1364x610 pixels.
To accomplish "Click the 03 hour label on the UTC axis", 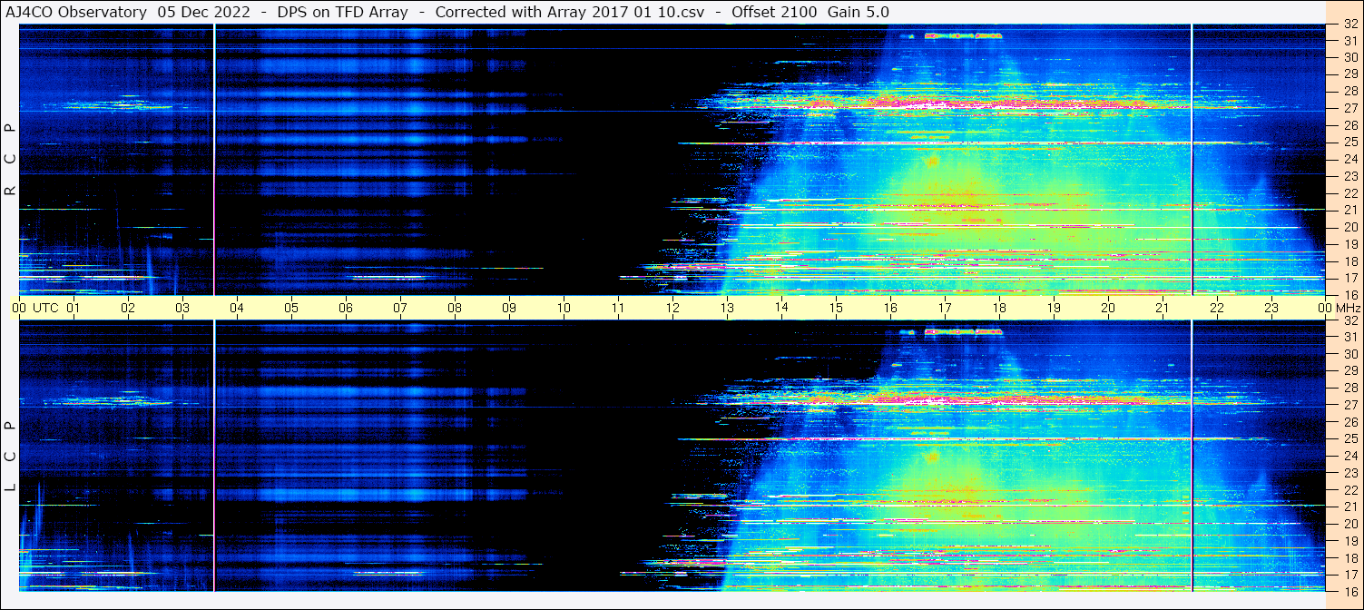I will (x=182, y=308).
